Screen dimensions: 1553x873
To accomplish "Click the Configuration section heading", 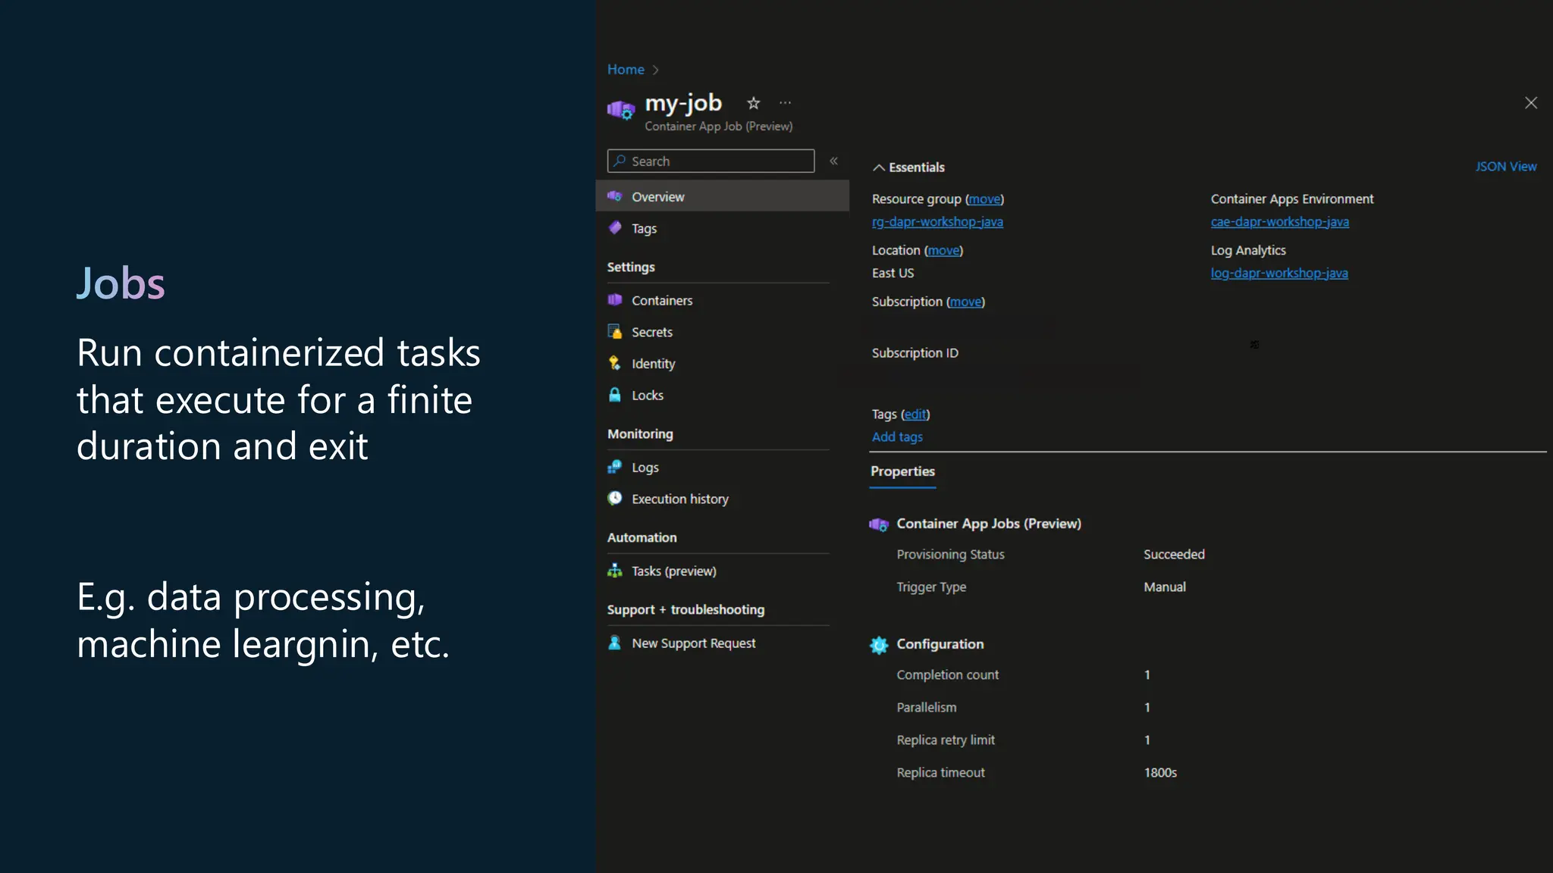I will tap(940, 644).
